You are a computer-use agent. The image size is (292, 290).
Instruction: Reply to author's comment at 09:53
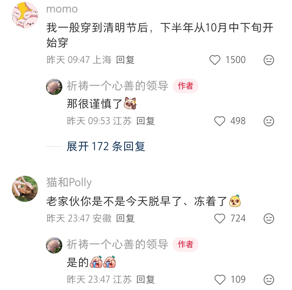point(145,121)
